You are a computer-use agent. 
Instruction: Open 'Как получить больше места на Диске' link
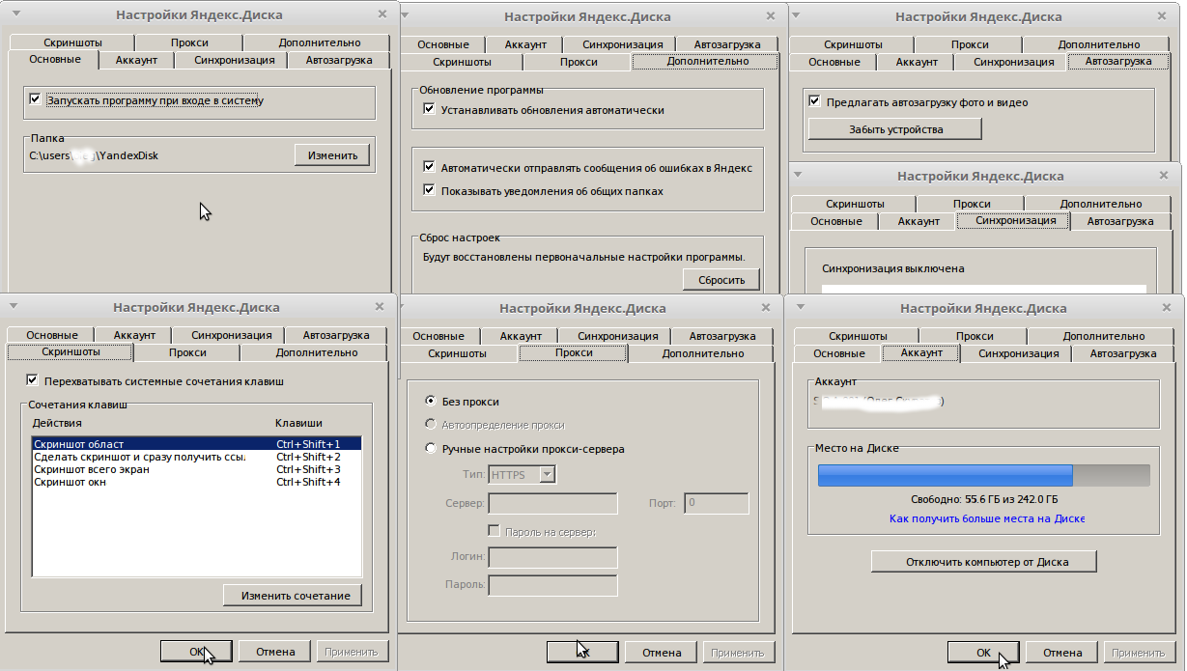coord(987,519)
